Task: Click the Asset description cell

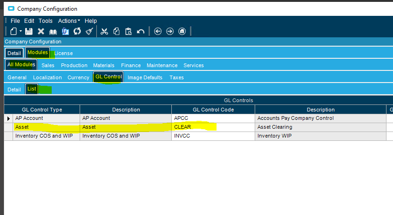Action: pos(126,127)
